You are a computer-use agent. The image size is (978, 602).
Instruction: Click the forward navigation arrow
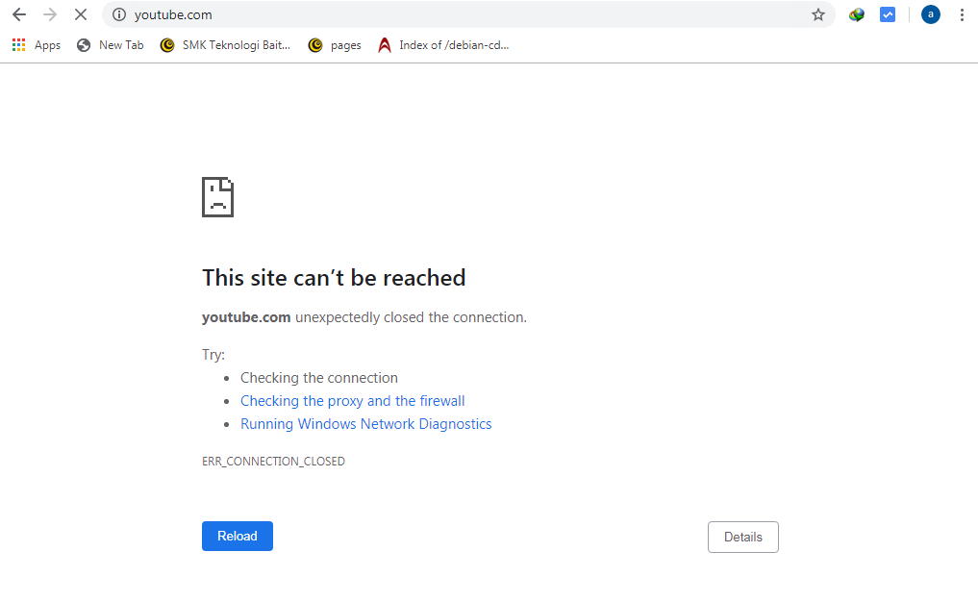click(50, 14)
